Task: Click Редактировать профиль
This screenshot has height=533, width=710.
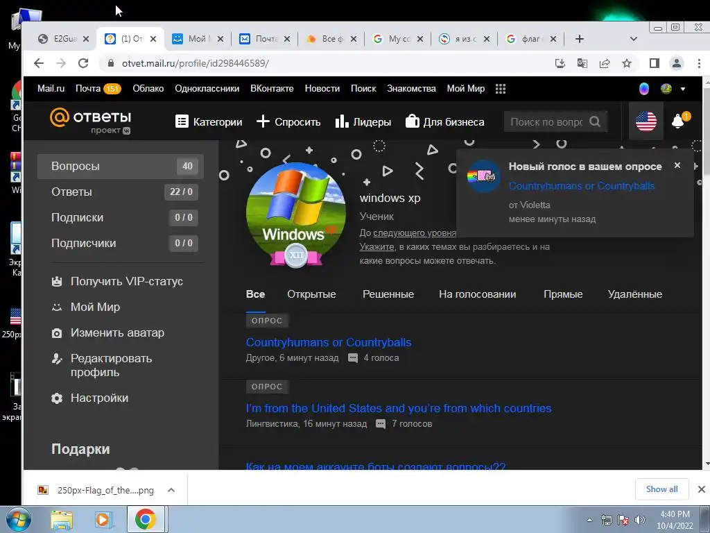Action: (x=102, y=365)
